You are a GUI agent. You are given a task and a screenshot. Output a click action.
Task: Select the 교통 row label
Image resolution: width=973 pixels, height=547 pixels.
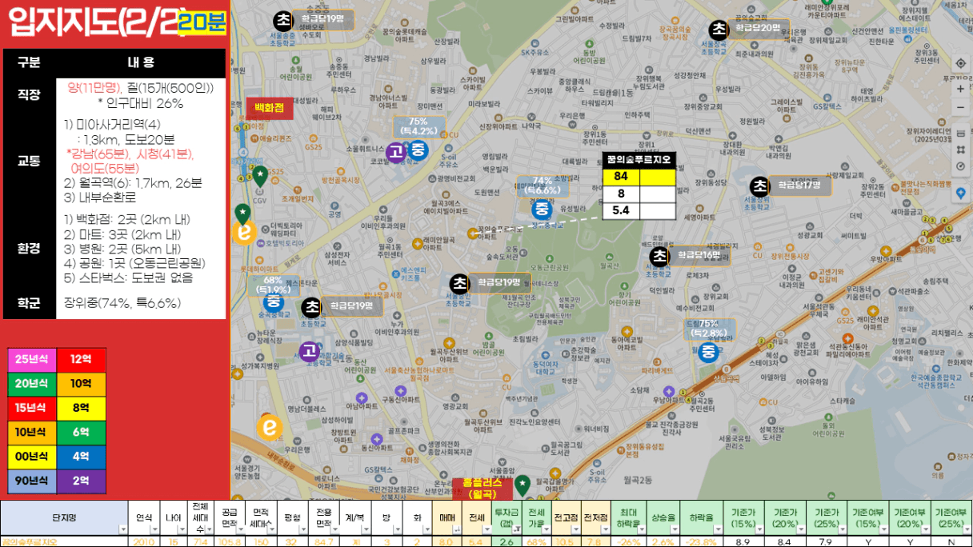pyautogui.click(x=29, y=160)
